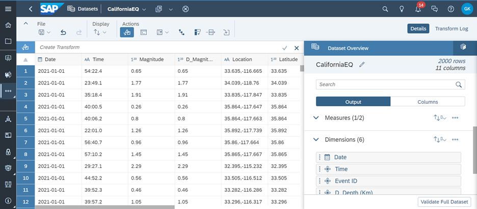Switch to the Columns view
The image size is (477, 209).
pyautogui.click(x=428, y=102)
